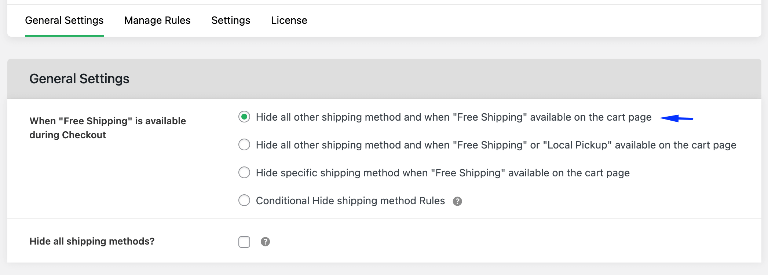Select the first Hide all other shipping method option
This screenshot has width=768, height=275.
244,117
